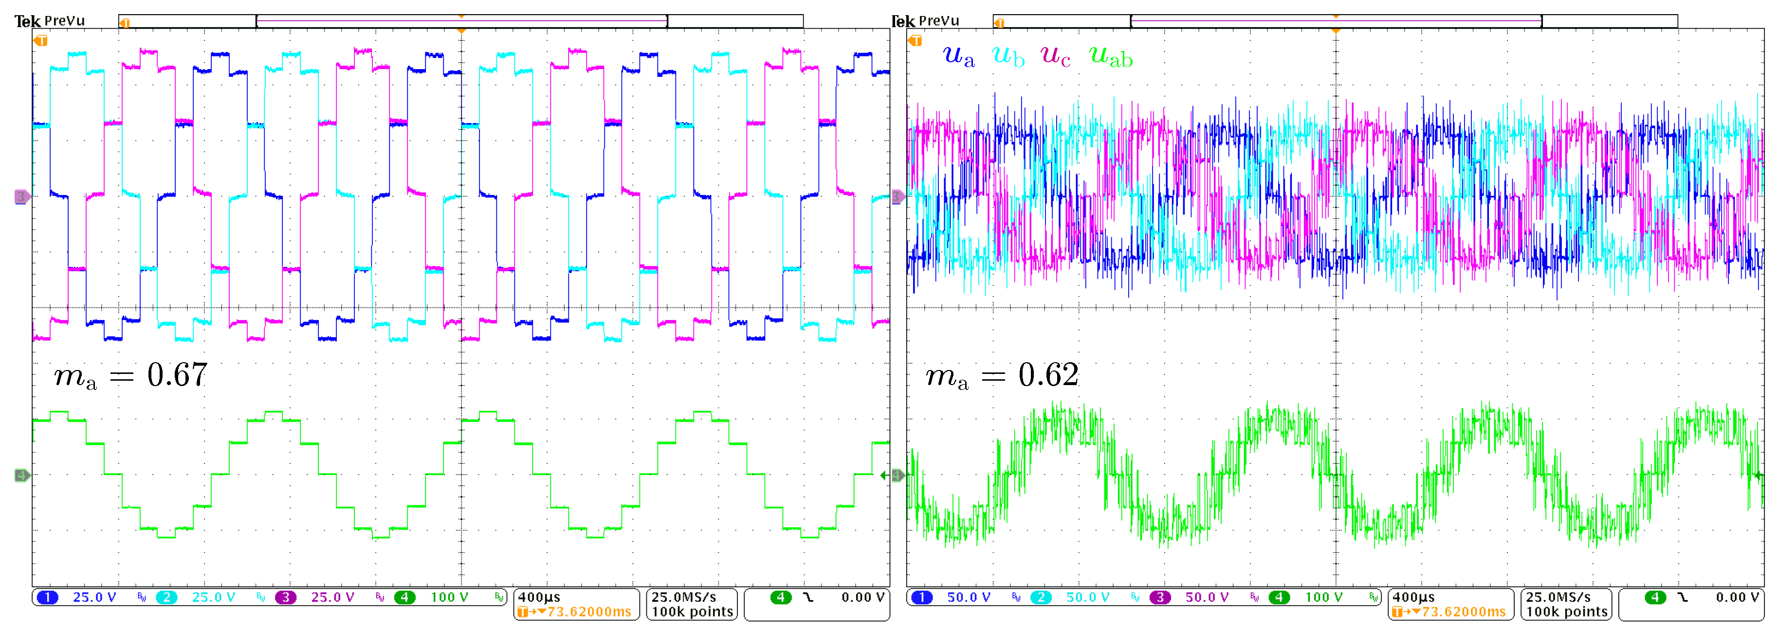The image size is (1777, 635).
Task: Click channel 1 badge in left scope readout
Action: click(x=47, y=597)
